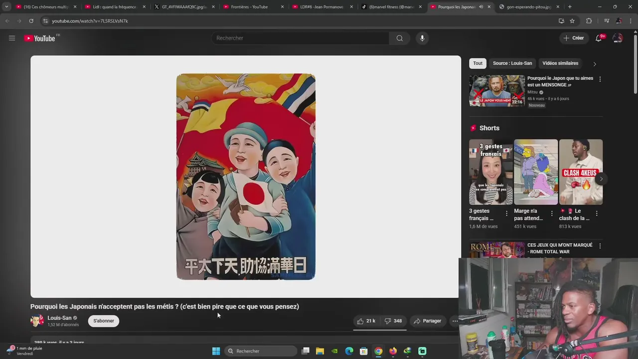Click the Partager share button
This screenshot has height=359, width=638.
click(428, 321)
